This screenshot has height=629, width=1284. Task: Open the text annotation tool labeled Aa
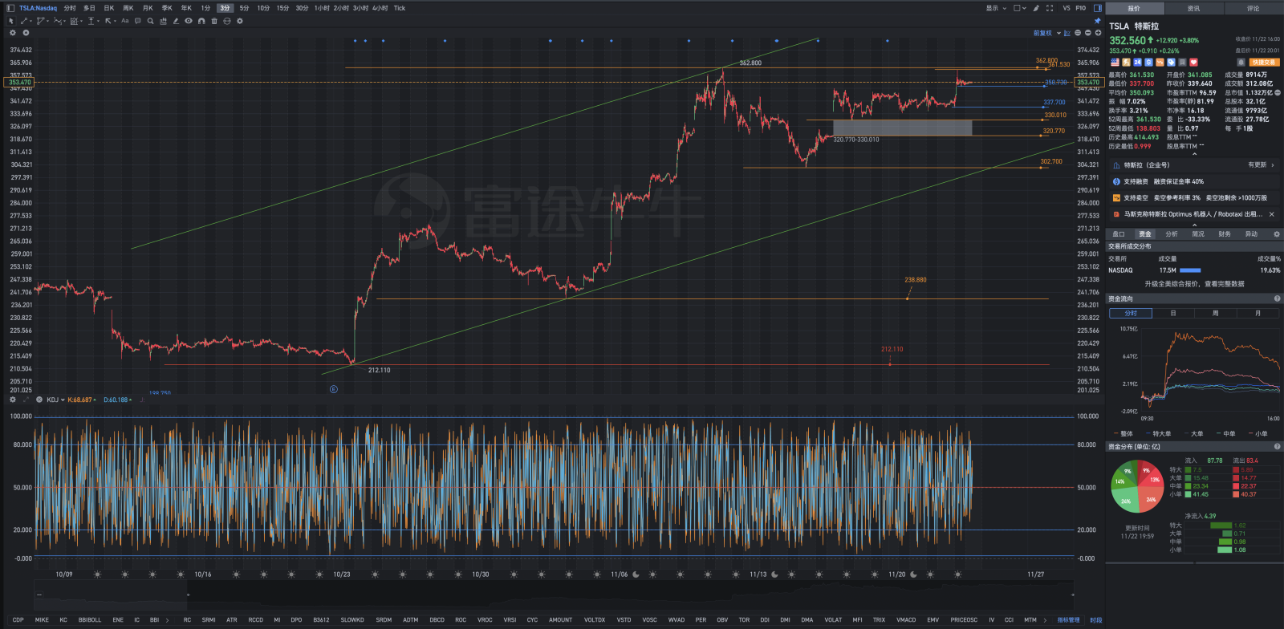tap(125, 21)
